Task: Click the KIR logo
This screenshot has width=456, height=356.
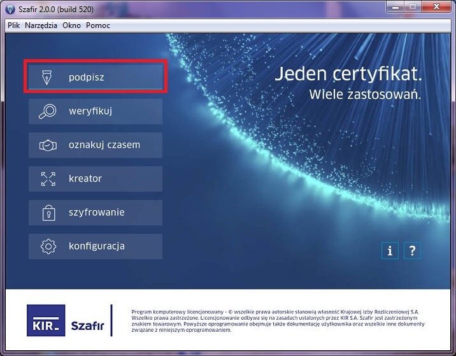Action: point(46,320)
